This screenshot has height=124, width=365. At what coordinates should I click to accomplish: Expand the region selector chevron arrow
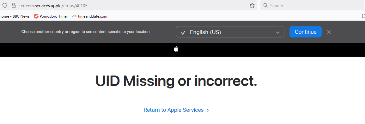(278, 32)
